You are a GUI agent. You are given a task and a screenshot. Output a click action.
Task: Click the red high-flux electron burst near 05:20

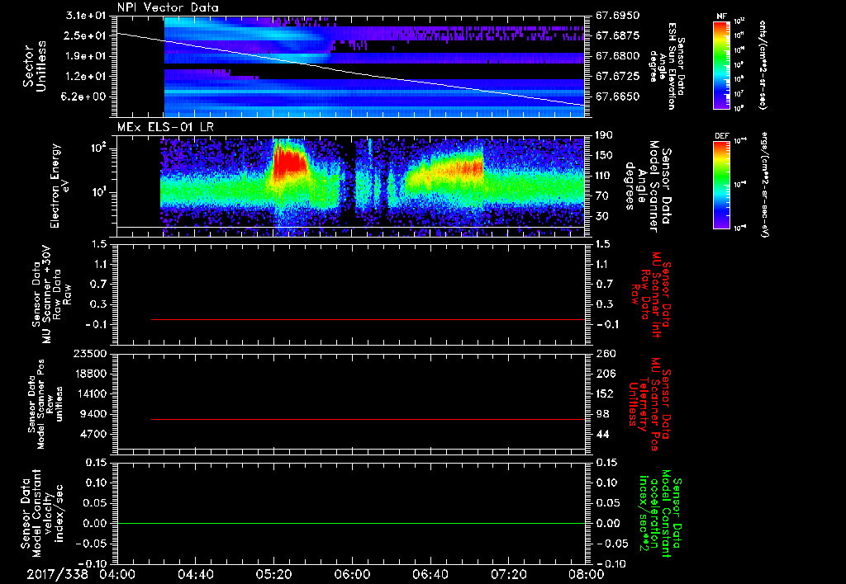pyautogui.click(x=289, y=163)
